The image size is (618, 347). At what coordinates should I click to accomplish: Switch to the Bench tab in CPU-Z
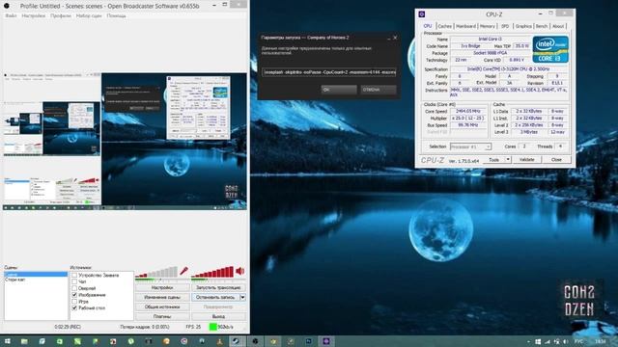click(542, 26)
